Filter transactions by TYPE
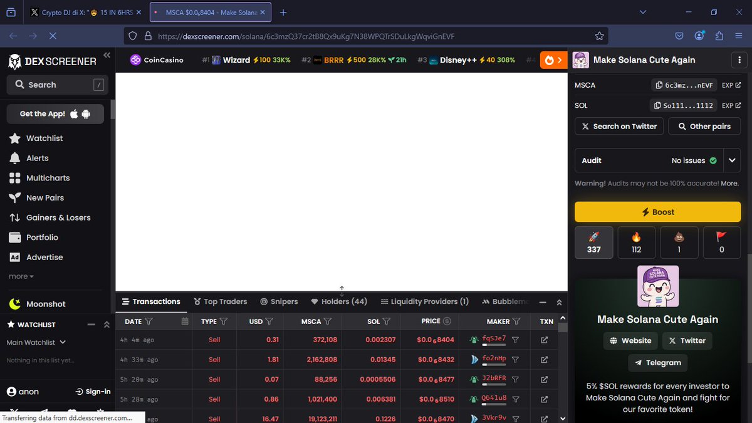The image size is (752, 423). click(224, 321)
